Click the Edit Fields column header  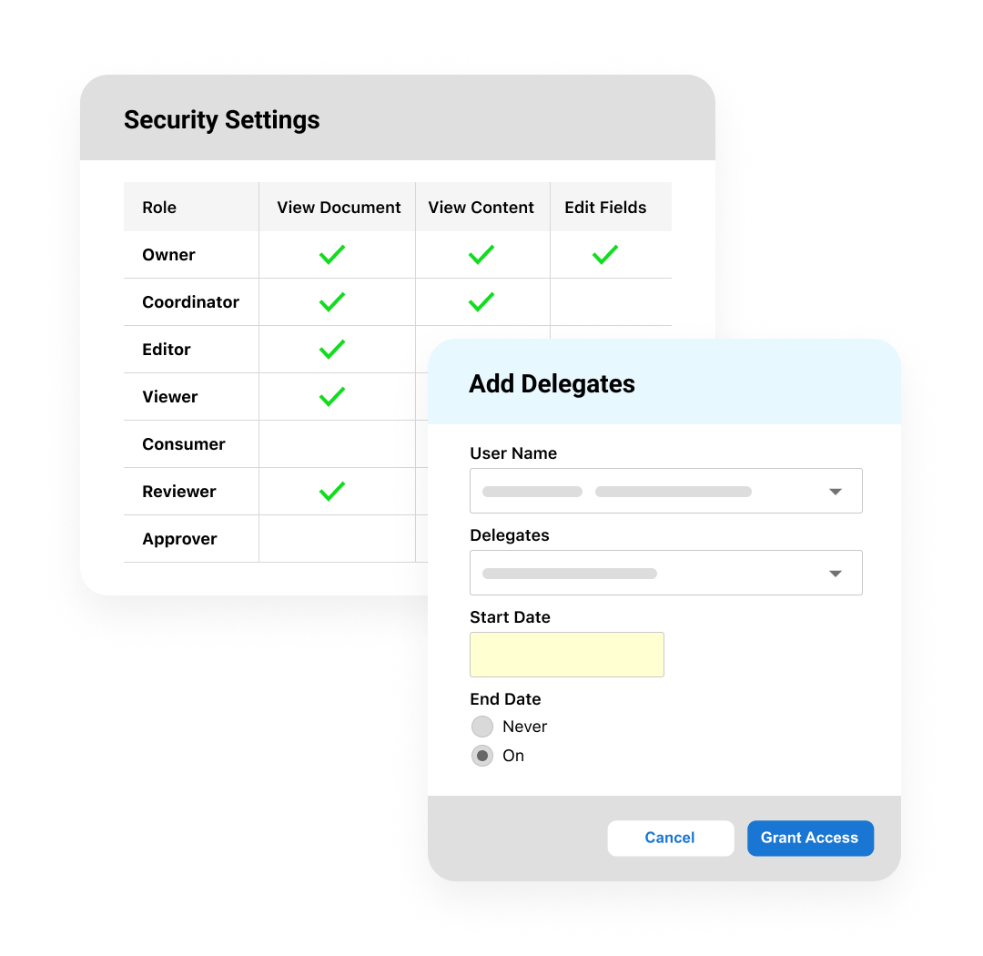click(x=605, y=208)
